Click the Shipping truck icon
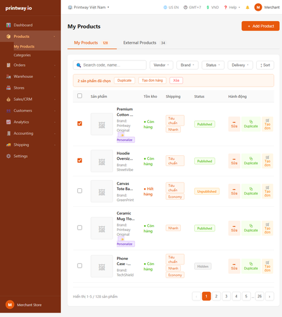Image resolution: width=282 pixels, height=317 pixels. coord(8,145)
